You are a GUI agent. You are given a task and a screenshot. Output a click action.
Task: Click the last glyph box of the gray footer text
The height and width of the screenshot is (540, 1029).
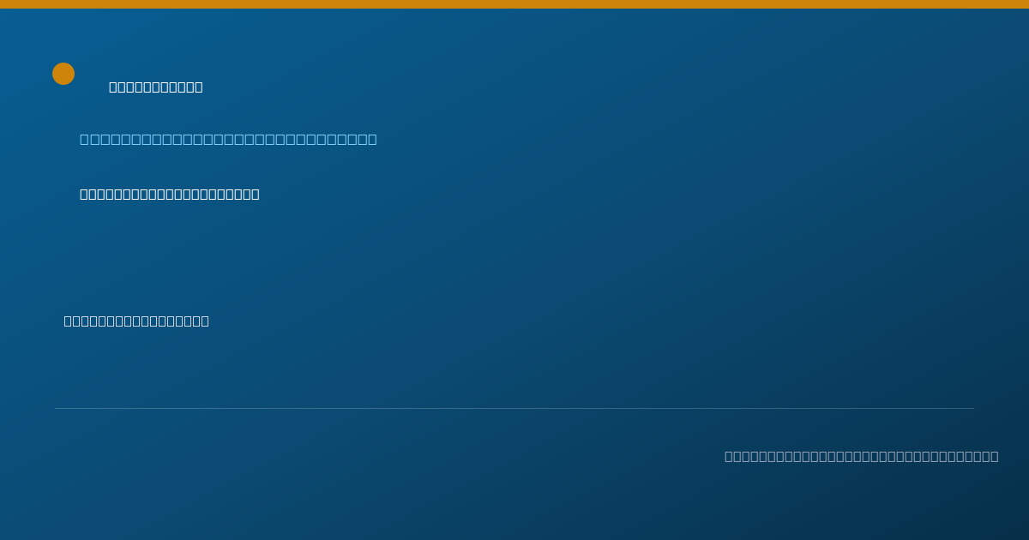pyautogui.click(x=994, y=456)
